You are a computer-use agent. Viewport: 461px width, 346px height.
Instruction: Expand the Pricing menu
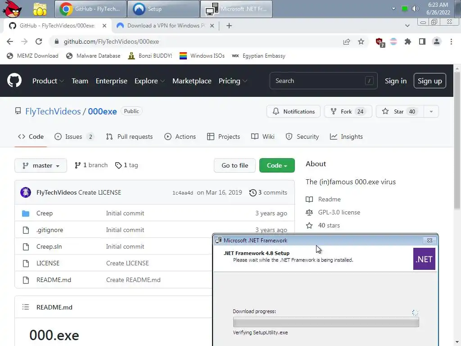point(233,81)
